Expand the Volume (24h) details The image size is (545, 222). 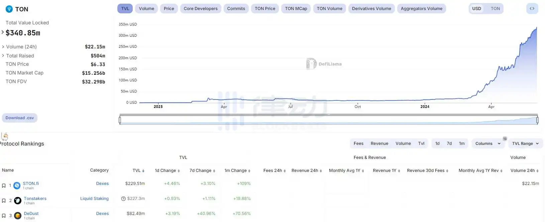pos(3,47)
